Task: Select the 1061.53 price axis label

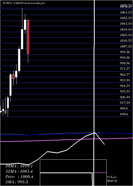Action: [126, 12]
